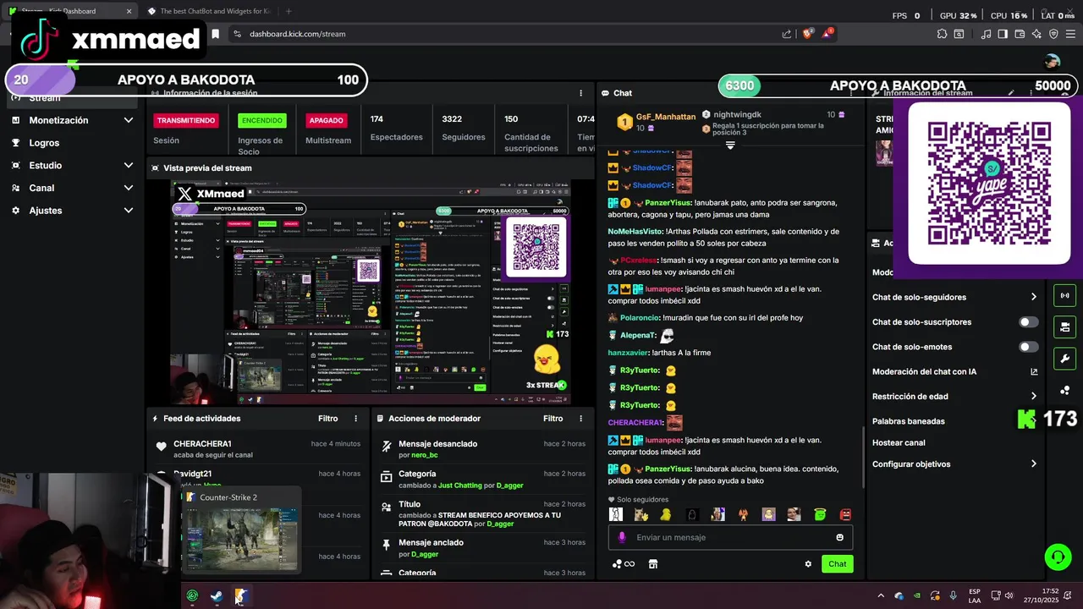Open Just Chatting category link

(x=460, y=486)
